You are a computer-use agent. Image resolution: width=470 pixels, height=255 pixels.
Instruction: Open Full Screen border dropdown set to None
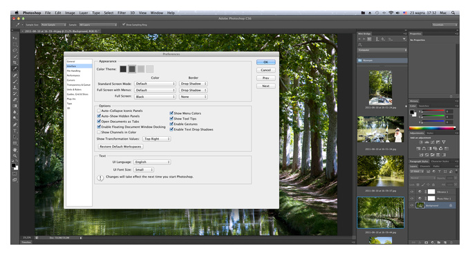pyautogui.click(x=194, y=97)
